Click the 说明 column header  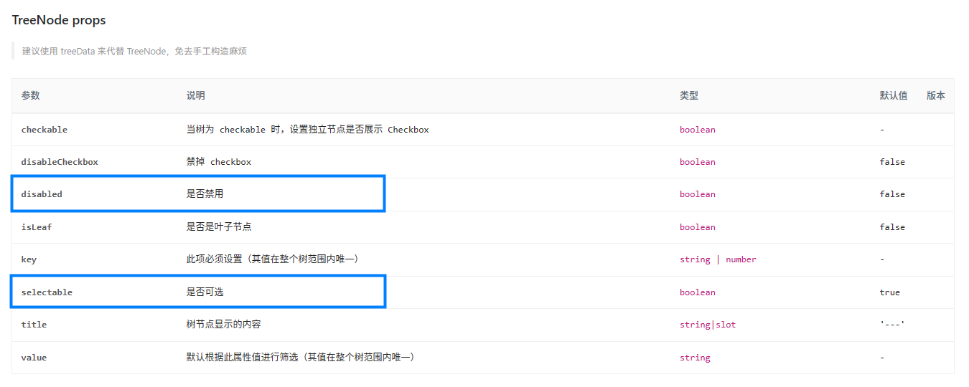(x=196, y=95)
